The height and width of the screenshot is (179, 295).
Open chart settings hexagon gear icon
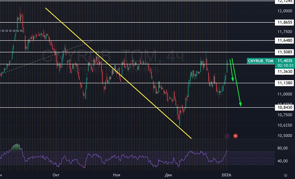pyautogui.click(x=286, y=175)
